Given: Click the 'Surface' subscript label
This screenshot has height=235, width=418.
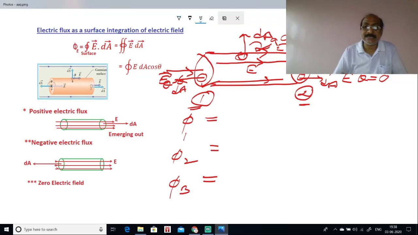Looking at the screenshot, I should pyautogui.click(x=88, y=54).
